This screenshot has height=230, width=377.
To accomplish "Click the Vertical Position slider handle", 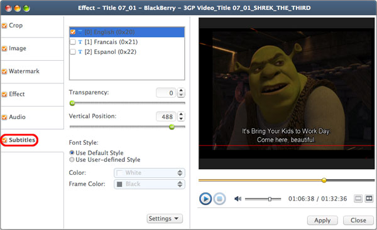I will click(172, 127).
